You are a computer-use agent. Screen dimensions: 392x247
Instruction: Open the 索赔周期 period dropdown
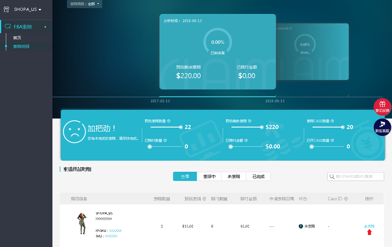point(85,4)
